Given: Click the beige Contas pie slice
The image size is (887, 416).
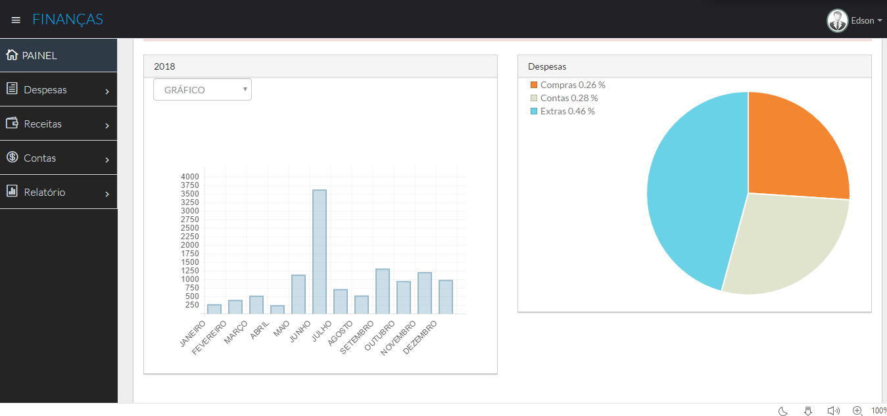Looking at the screenshot, I should tap(782, 240).
